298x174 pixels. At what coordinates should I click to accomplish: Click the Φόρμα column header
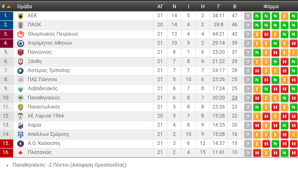271,6
